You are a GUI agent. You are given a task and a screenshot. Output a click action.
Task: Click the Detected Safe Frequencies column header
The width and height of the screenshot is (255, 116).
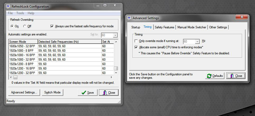[70, 42]
